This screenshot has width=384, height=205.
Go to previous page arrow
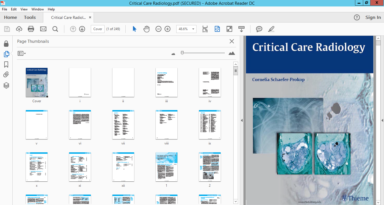tap(73, 29)
